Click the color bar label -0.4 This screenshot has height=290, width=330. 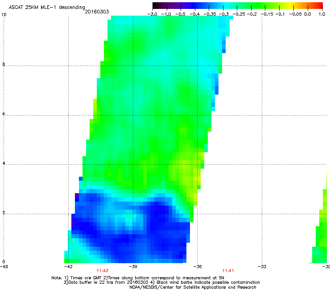[x=195, y=14]
